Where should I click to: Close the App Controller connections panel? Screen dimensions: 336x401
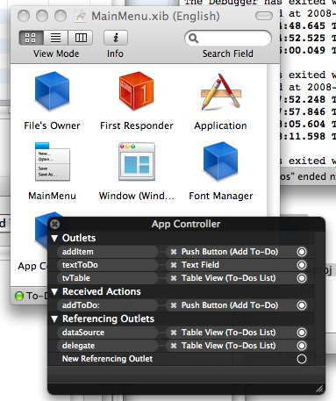tap(54, 224)
